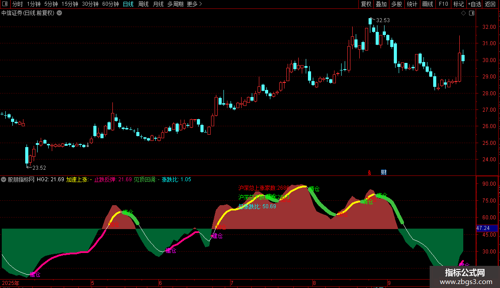Click the HG2: 21.69 indicator value

[50, 179]
